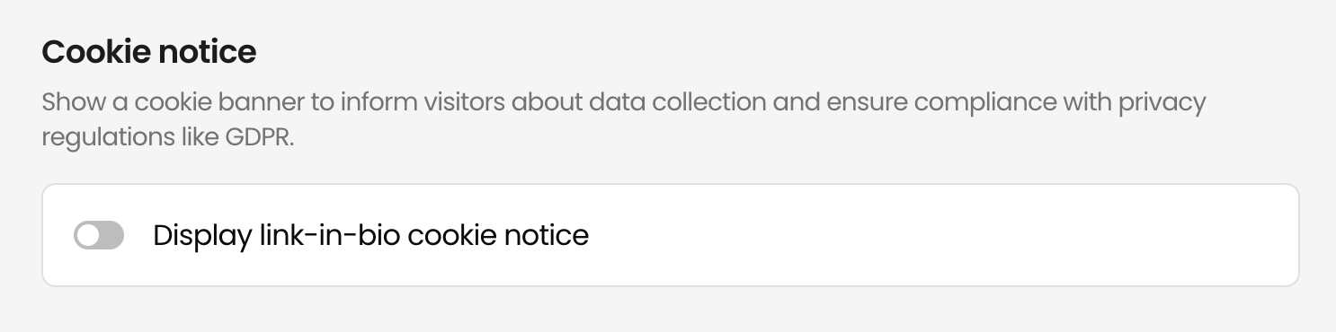Click the word "notice" in the heading

(207, 53)
